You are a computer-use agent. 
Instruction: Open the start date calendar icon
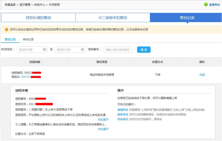pos(44,50)
